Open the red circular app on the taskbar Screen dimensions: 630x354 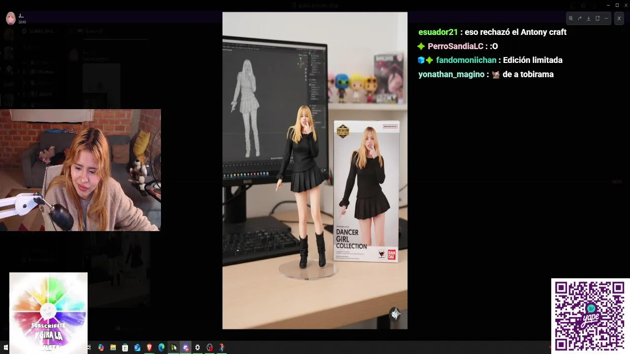point(210,348)
